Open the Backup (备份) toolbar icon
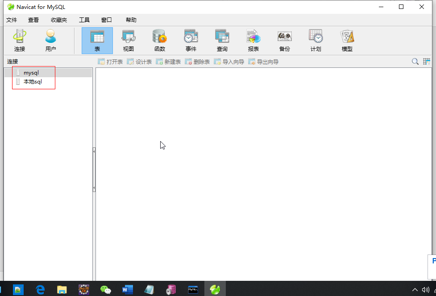The image size is (436, 296). (x=284, y=41)
